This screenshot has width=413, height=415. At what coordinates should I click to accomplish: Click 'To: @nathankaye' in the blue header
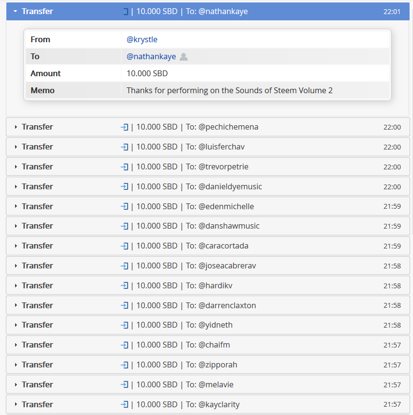click(217, 11)
